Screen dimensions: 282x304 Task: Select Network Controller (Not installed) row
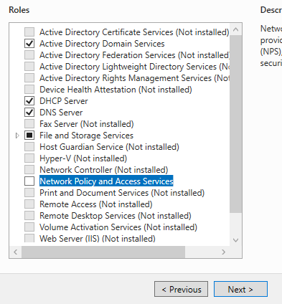(x=104, y=170)
